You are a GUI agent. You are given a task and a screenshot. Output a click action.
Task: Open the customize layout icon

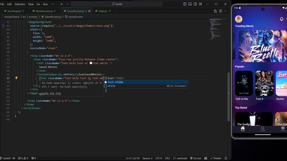pos(200,4)
